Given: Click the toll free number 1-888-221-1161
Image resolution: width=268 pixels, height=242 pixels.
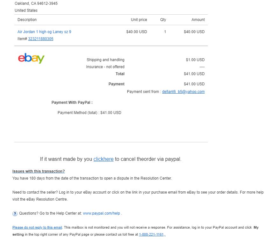Looking at the screenshot, I should pyautogui.click(x=151, y=234).
